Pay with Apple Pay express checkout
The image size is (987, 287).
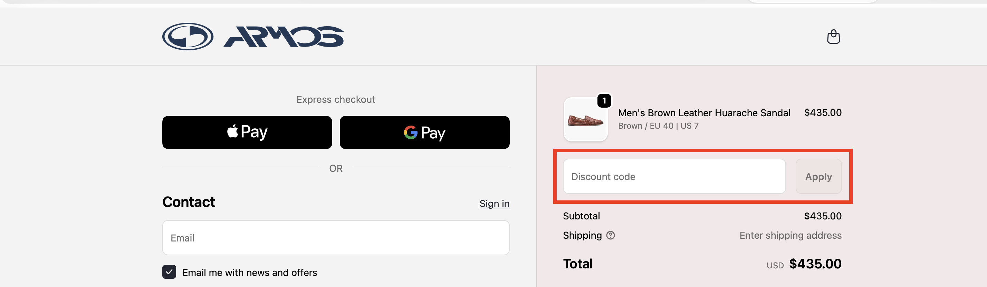tap(247, 132)
